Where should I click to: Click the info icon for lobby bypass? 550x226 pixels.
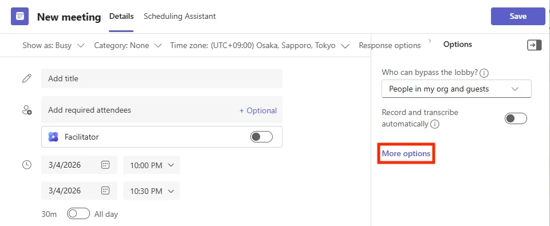[484, 73]
